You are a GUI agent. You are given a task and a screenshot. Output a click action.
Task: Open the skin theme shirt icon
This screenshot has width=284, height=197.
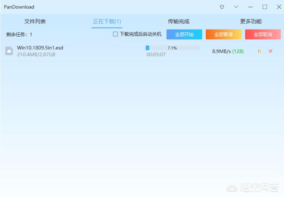[x=222, y=7]
